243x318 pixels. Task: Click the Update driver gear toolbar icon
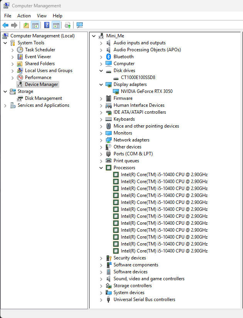click(x=68, y=25)
